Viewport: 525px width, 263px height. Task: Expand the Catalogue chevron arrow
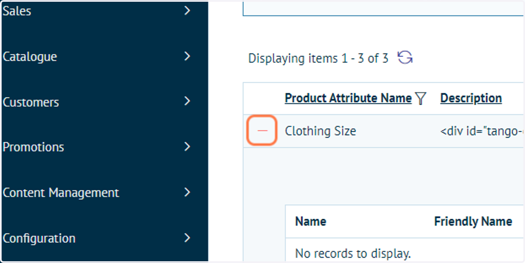(187, 56)
